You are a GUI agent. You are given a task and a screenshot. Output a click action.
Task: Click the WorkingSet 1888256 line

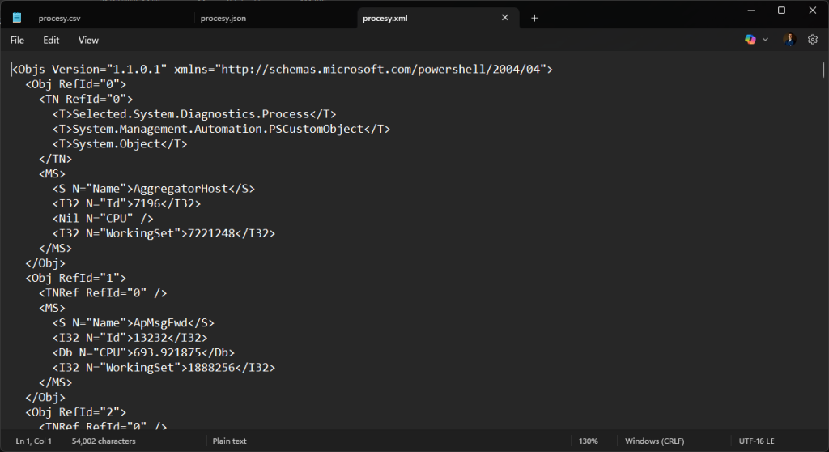coord(164,367)
